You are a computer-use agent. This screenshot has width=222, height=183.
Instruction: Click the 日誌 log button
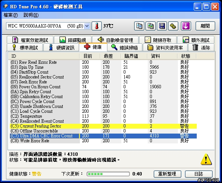(199, 174)
